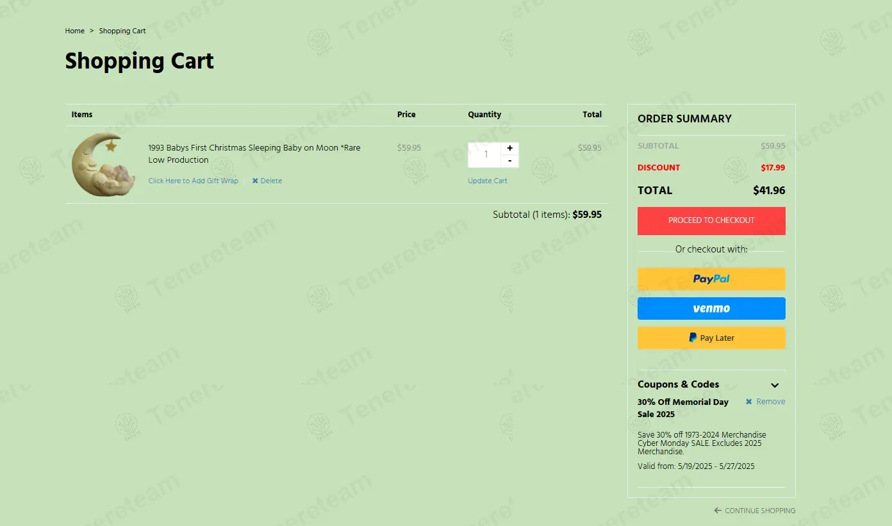Click the red Discount $17.99 amount

[773, 168]
